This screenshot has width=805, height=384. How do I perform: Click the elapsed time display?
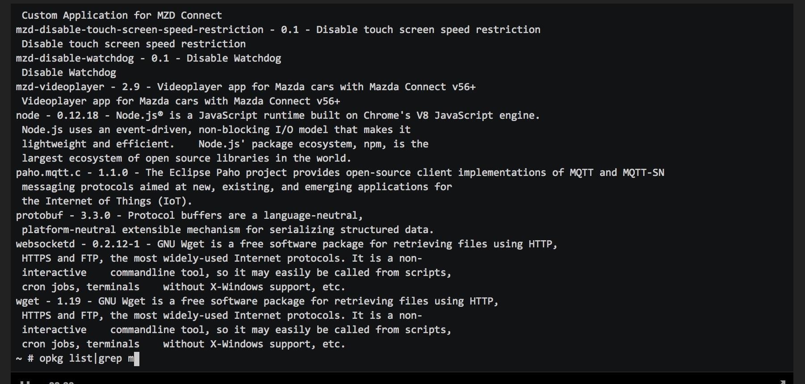pyautogui.click(x=61, y=382)
